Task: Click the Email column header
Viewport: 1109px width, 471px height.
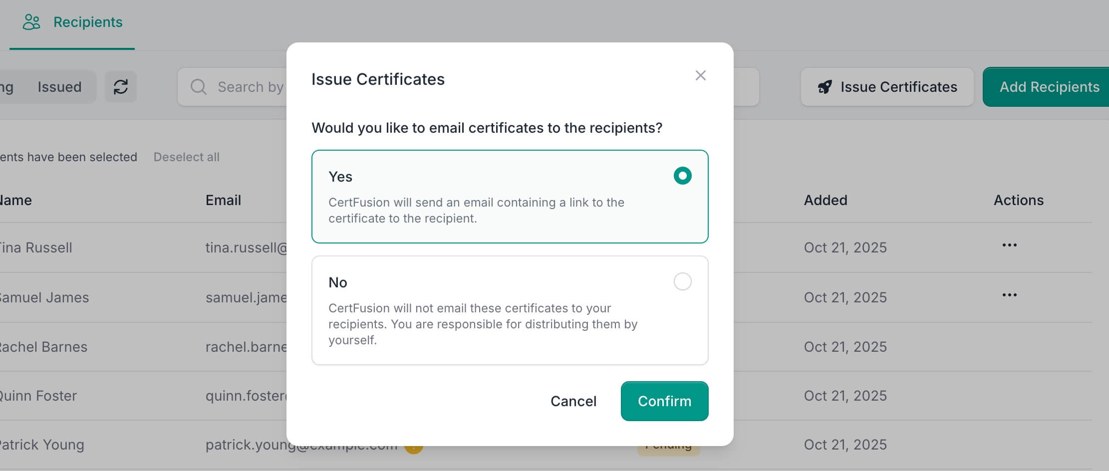Action: coord(223,200)
